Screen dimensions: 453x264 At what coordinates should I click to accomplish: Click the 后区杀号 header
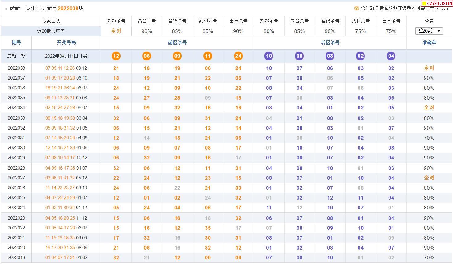click(330, 43)
